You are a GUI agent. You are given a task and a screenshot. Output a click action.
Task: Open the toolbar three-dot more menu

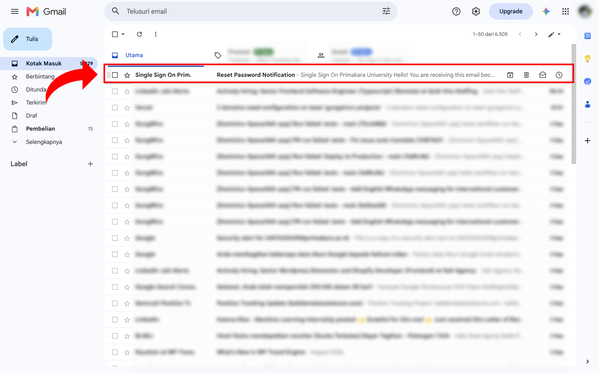click(x=156, y=34)
